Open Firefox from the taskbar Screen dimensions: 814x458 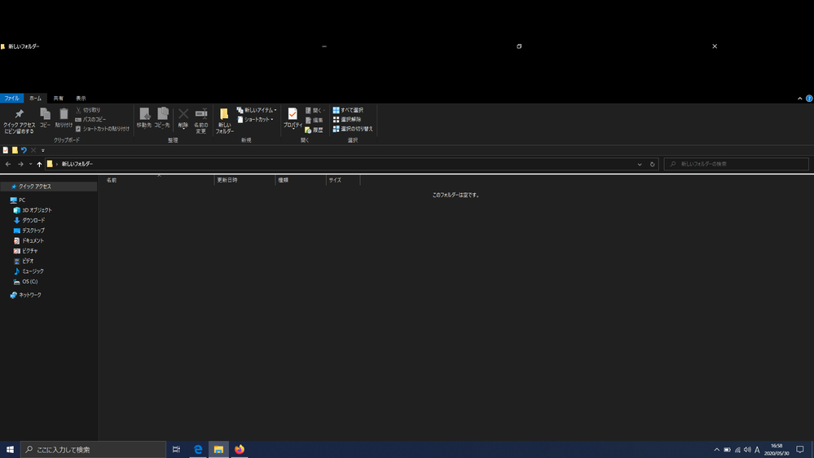click(240, 449)
